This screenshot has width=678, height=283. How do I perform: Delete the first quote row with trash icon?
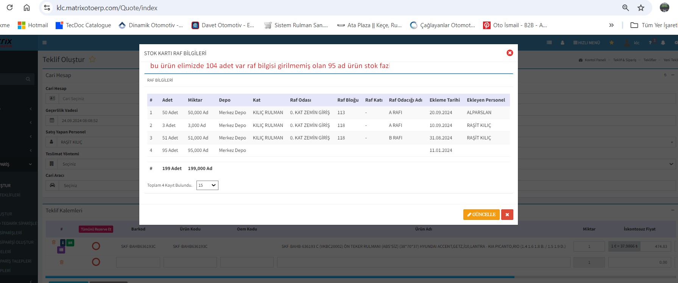[x=54, y=242]
